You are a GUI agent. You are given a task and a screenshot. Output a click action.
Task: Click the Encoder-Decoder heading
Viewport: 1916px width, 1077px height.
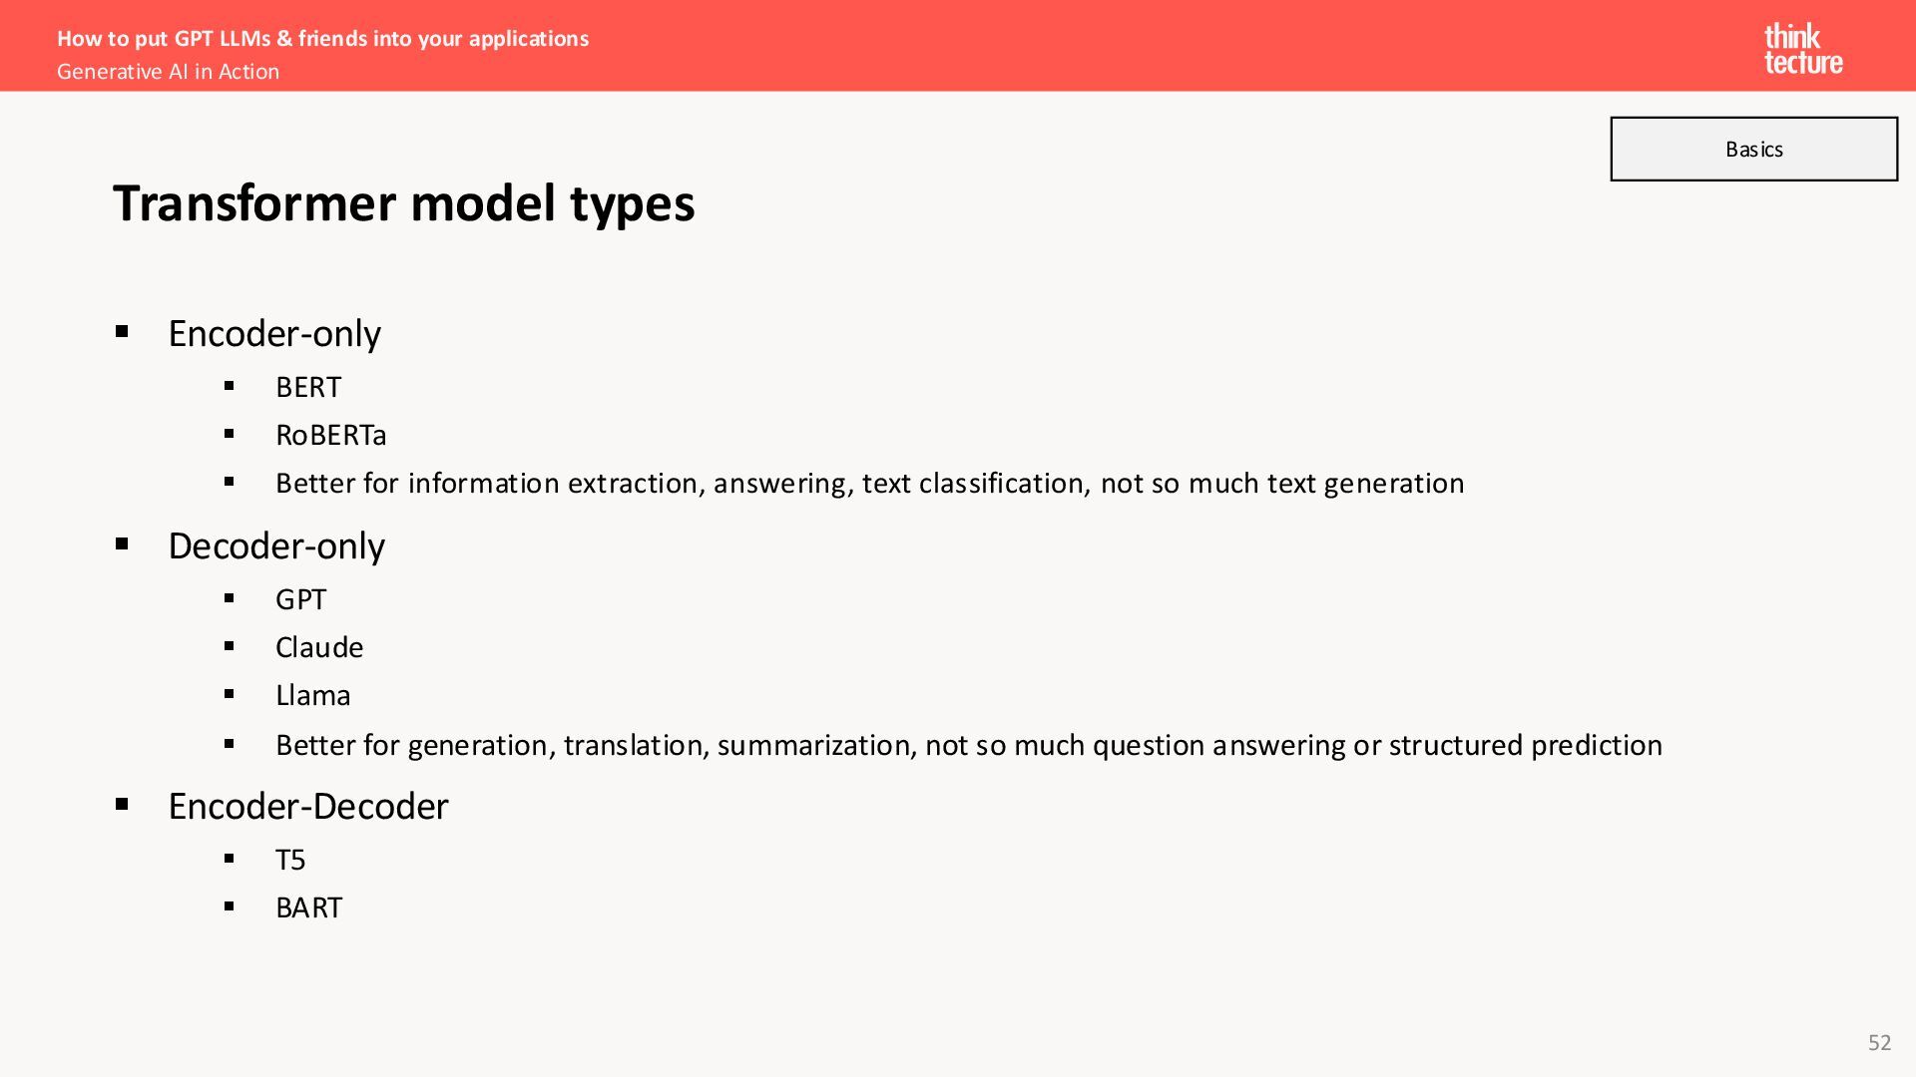[x=308, y=806]
